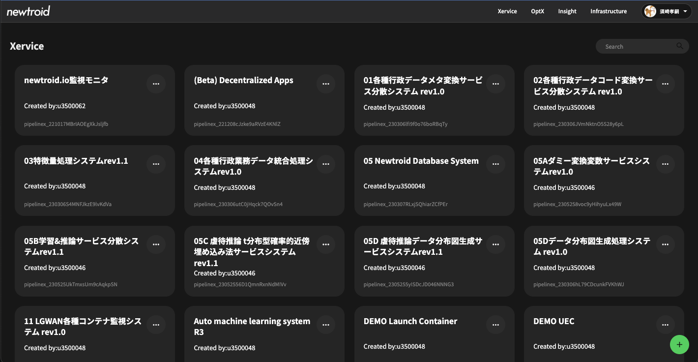
Task: Open options menu for 05 Newtroid Database System card
Action: 495,164
